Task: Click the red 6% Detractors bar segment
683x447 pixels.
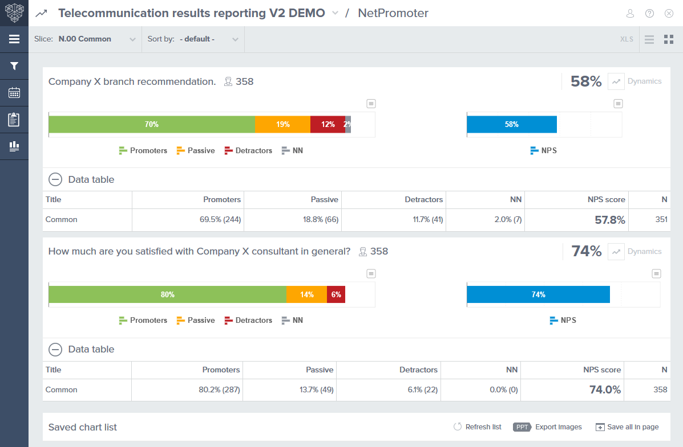Action: pos(336,294)
